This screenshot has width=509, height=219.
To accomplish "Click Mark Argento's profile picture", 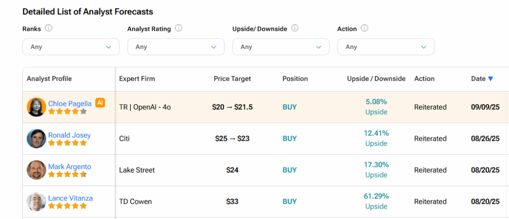I will click(36, 170).
